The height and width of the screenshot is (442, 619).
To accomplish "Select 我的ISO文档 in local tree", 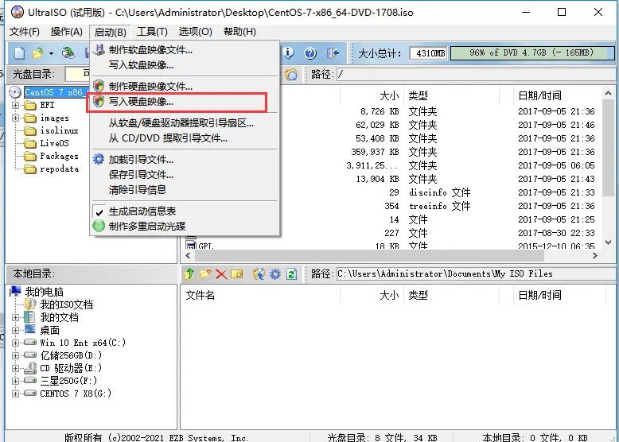I will tap(66, 304).
